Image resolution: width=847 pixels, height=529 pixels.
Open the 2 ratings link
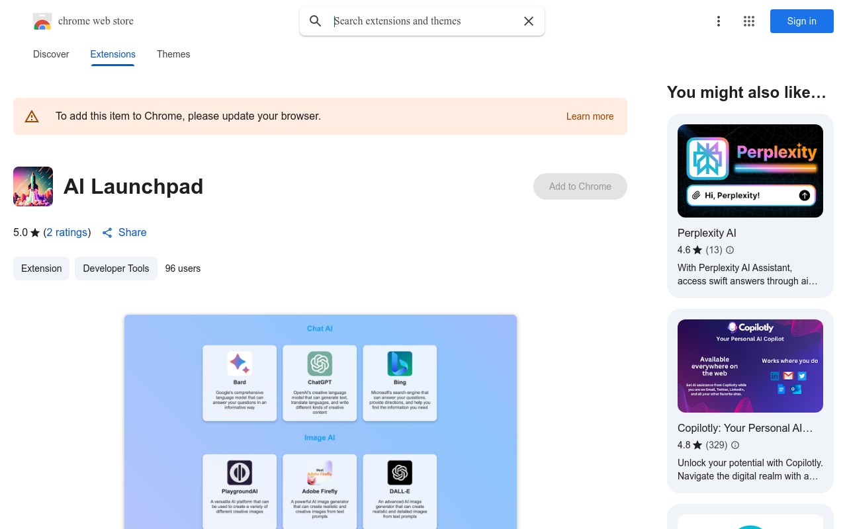(x=67, y=233)
